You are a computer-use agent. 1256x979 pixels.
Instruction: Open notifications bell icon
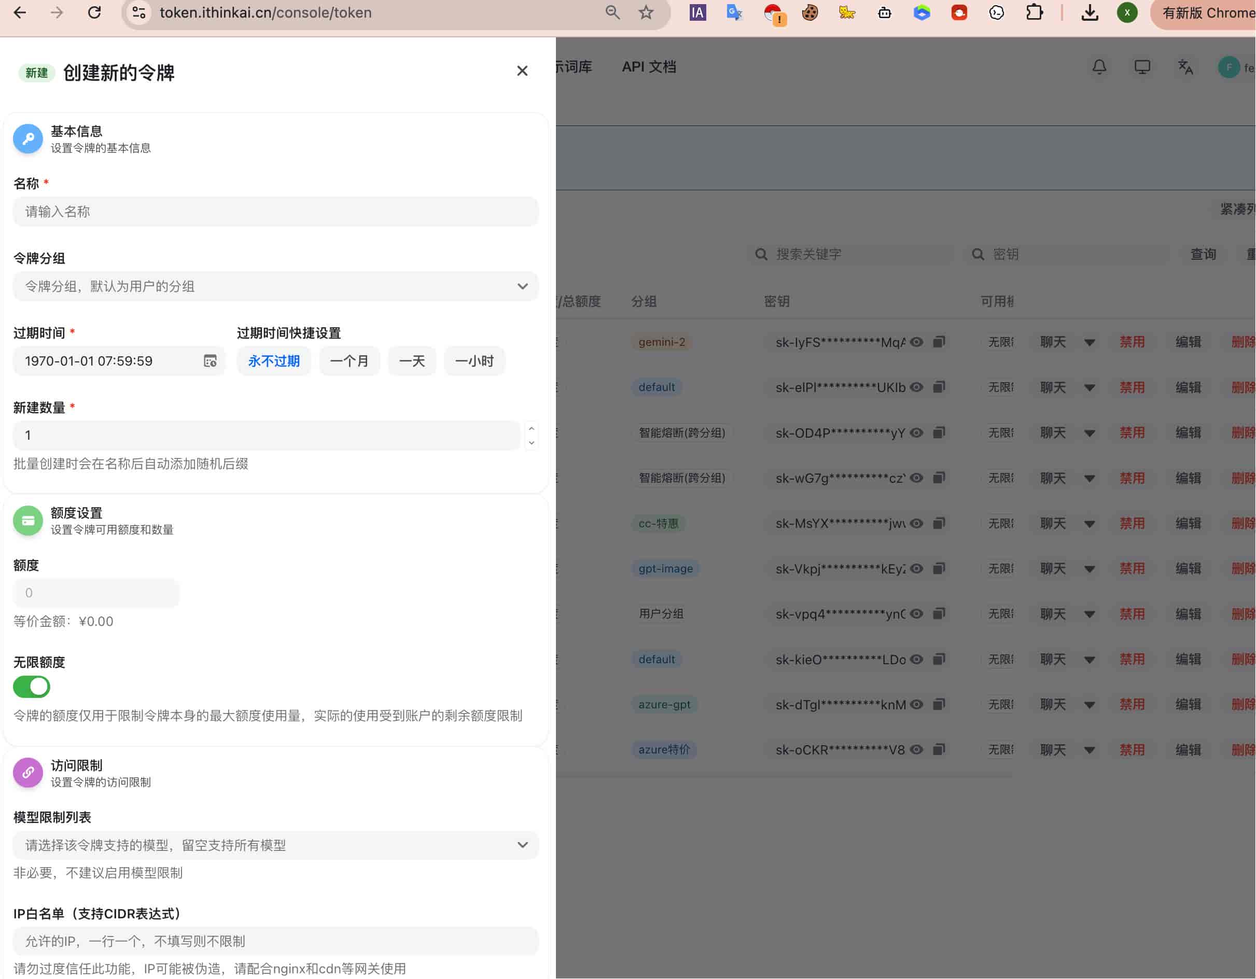click(x=1099, y=67)
